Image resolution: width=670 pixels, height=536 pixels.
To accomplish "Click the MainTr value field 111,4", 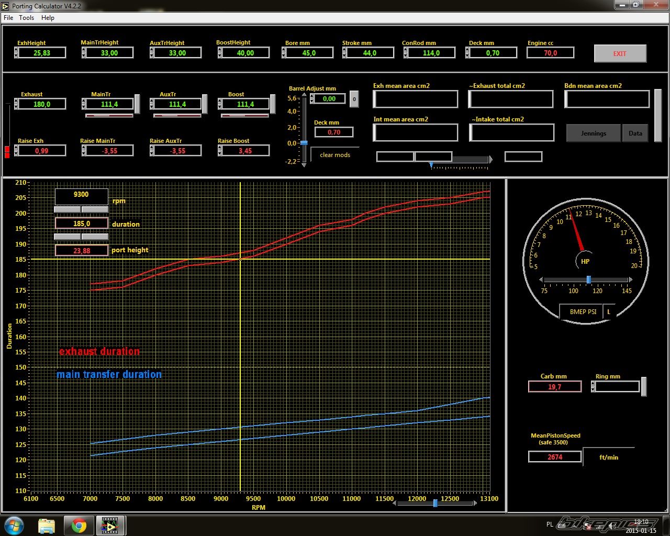I will pyautogui.click(x=109, y=104).
